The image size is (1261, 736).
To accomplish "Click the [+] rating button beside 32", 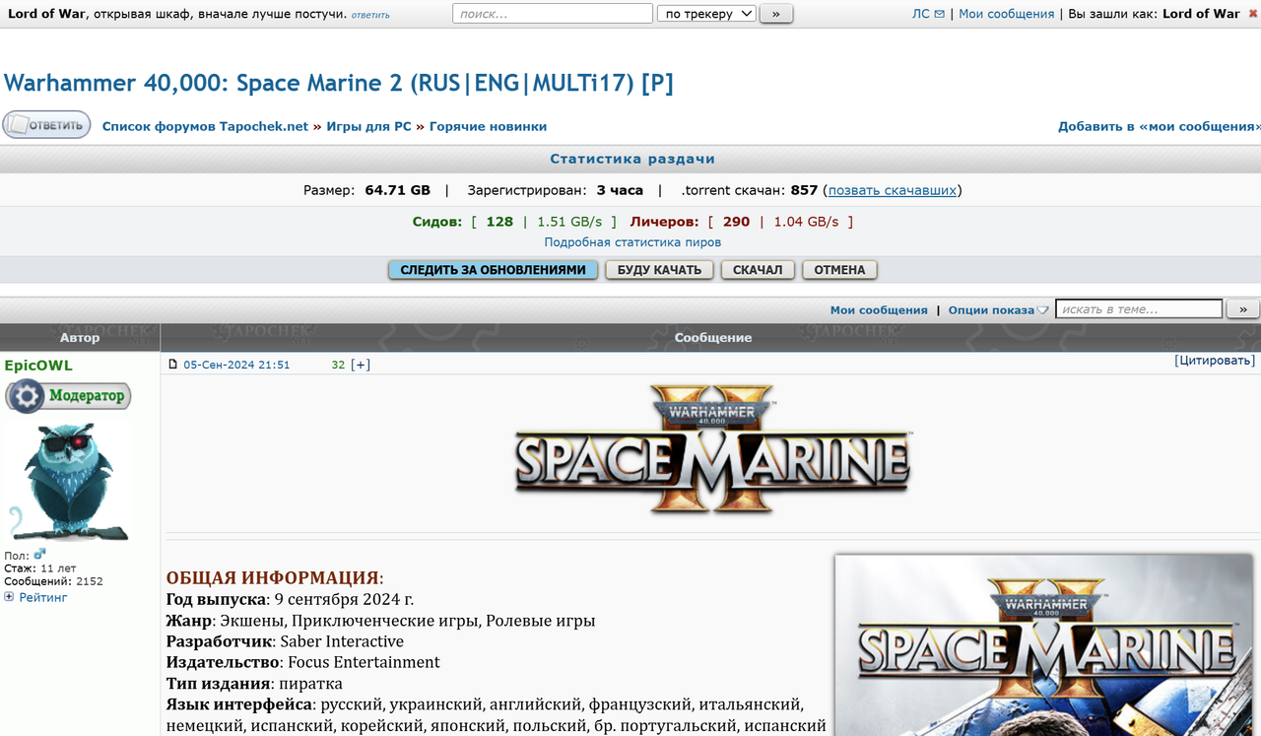I will 361,365.
